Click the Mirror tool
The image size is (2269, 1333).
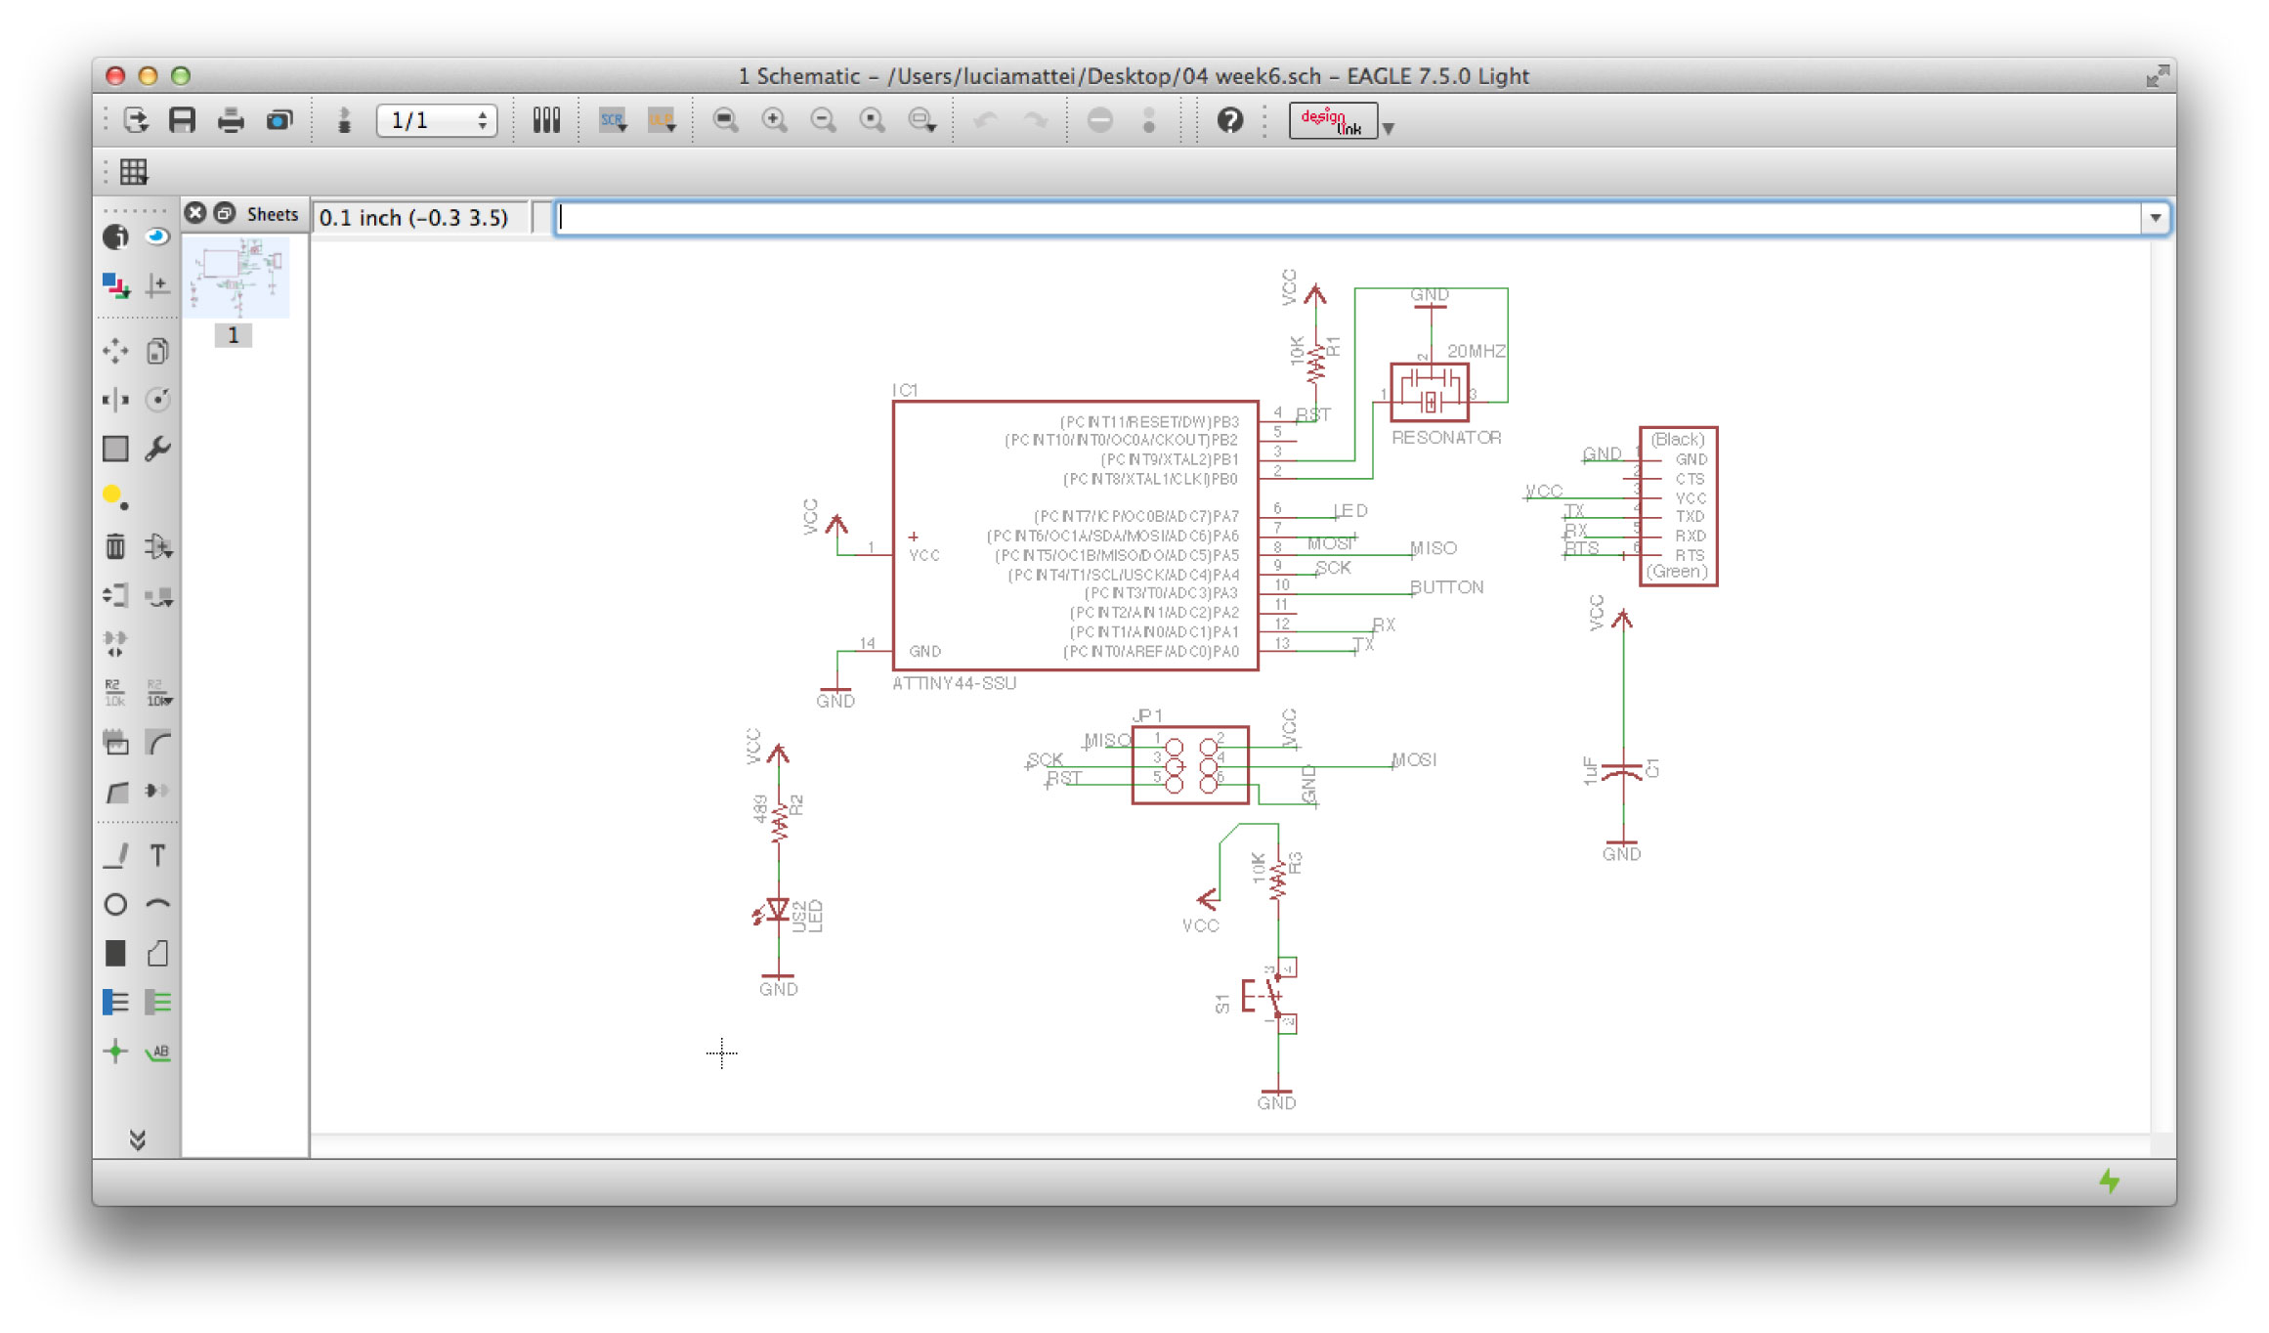(x=115, y=400)
